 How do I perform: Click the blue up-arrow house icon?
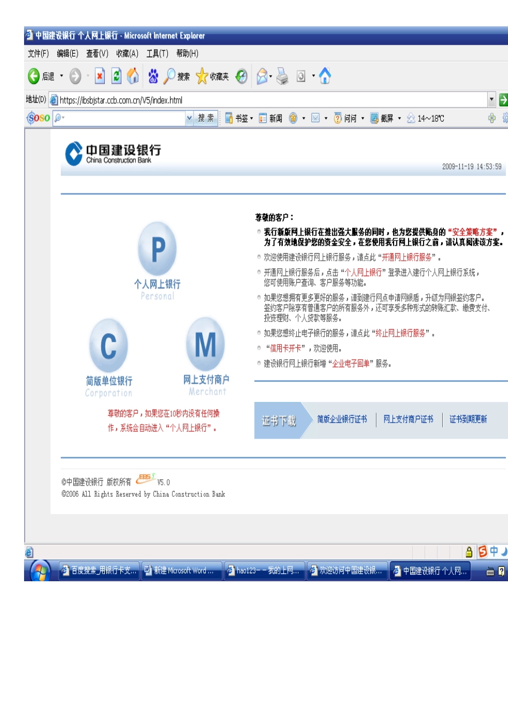[x=325, y=76]
